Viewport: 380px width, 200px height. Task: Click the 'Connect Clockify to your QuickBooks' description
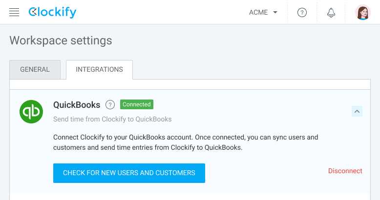[x=186, y=142]
